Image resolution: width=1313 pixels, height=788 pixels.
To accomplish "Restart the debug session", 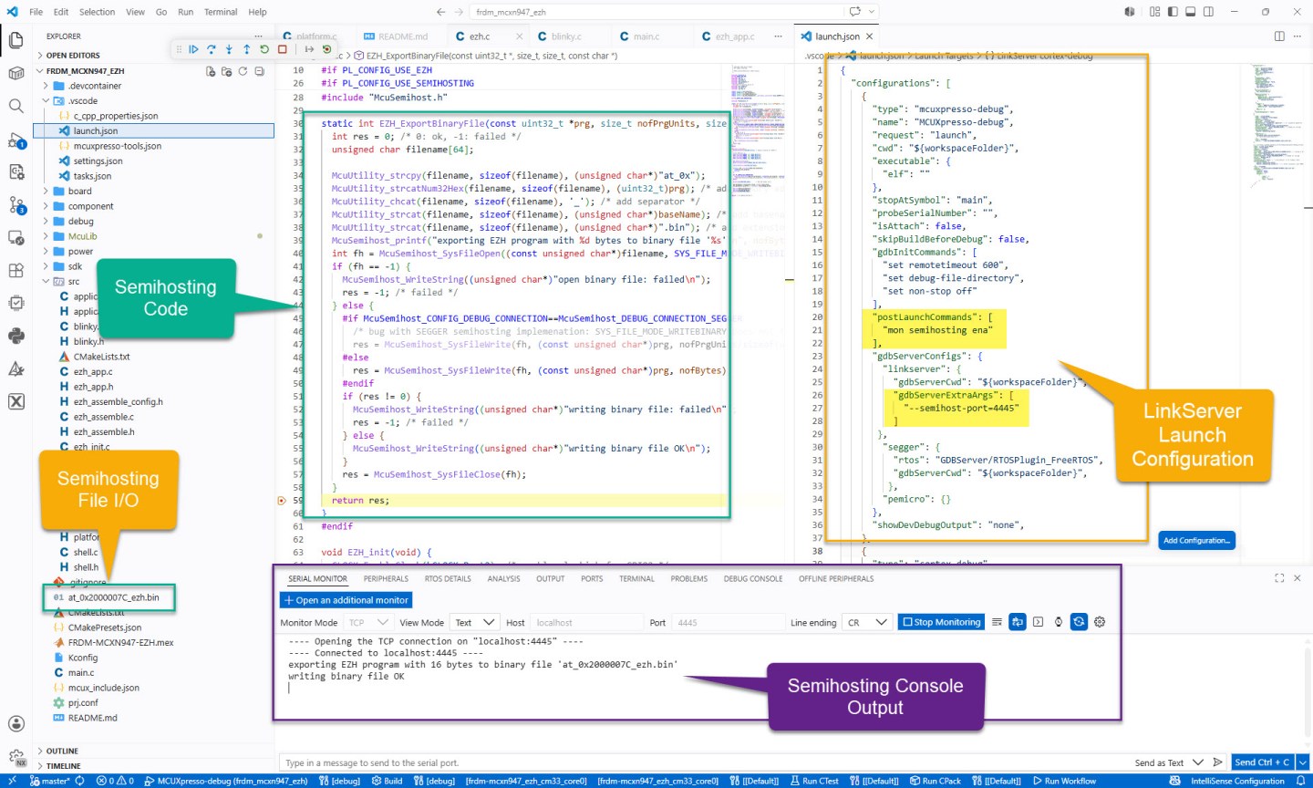I will [x=264, y=49].
